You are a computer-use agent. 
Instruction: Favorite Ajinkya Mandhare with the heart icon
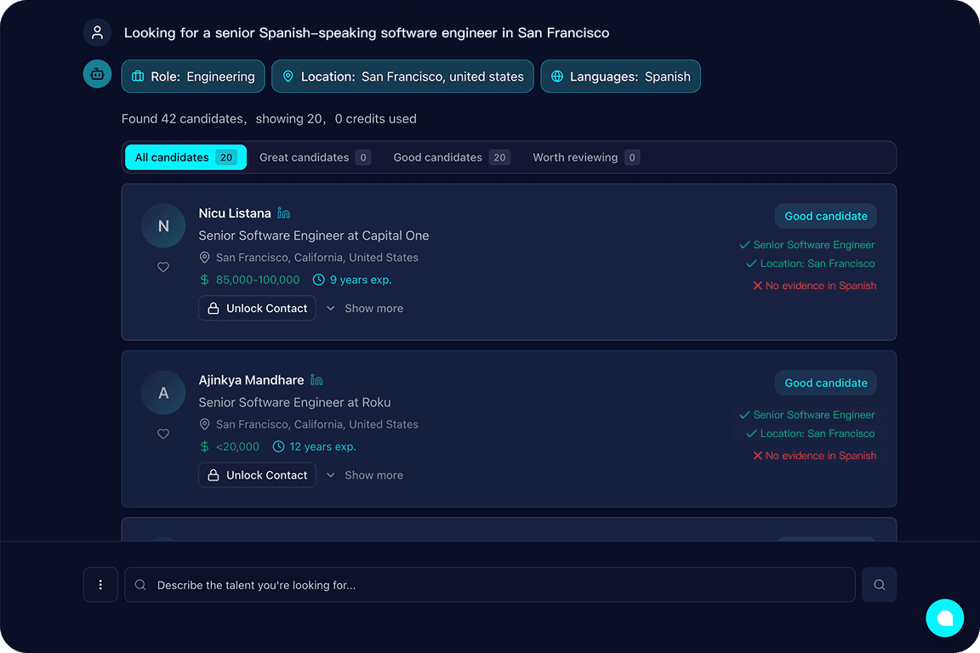[163, 434]
